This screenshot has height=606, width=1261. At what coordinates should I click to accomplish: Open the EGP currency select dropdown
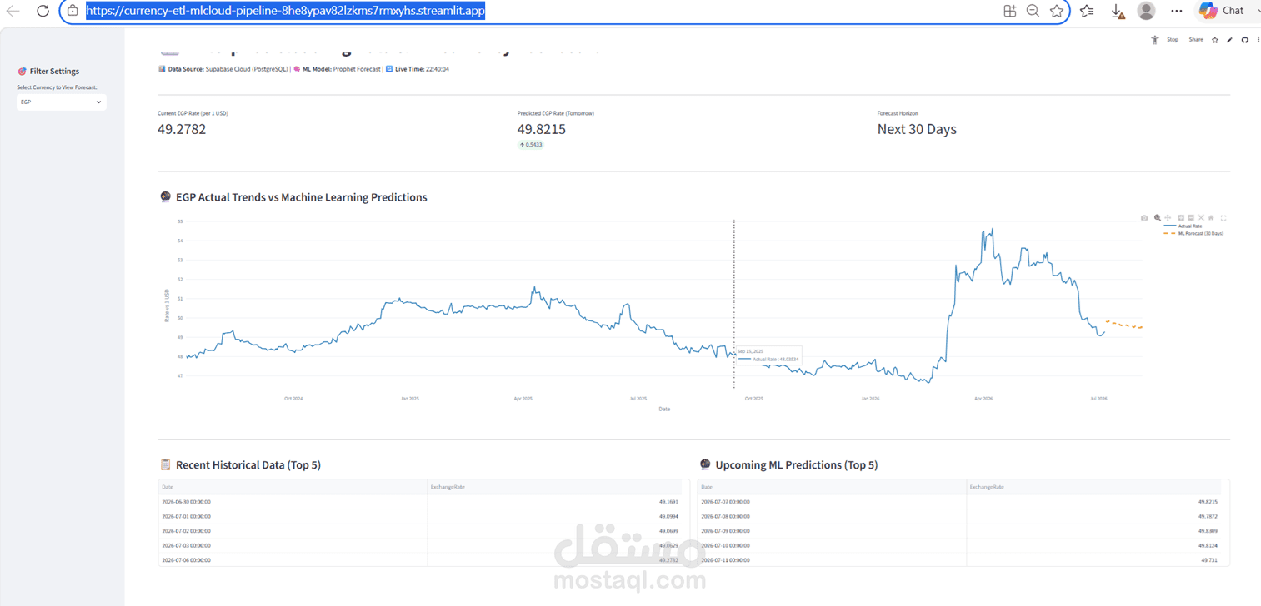pos(61,102)
